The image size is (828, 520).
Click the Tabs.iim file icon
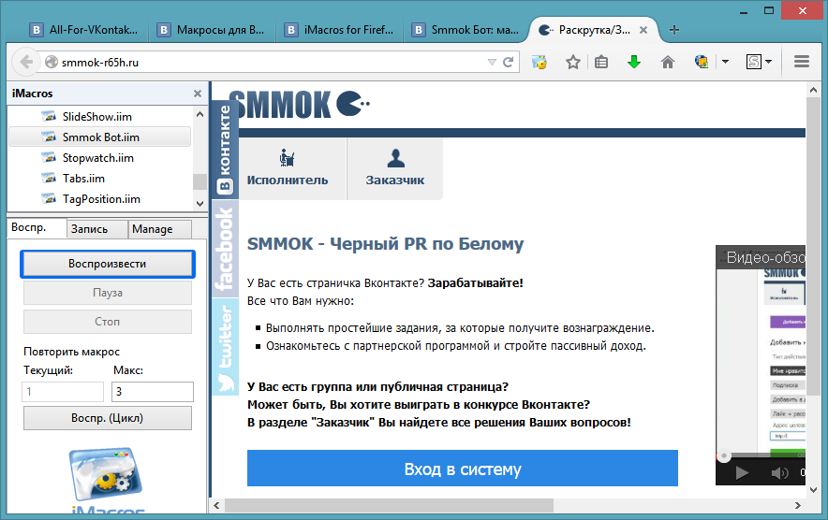pos(49,179)
